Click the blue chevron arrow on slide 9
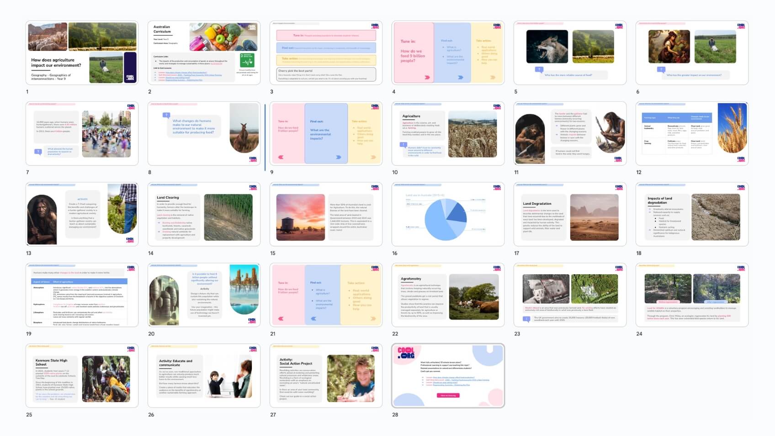775x436 pixels. pyautogui.click(x=338, y=157)
